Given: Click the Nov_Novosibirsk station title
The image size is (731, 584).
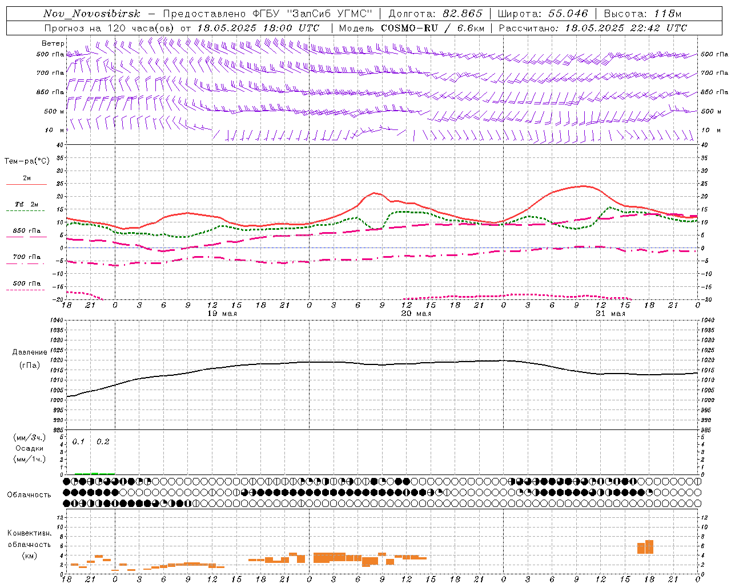Looking at the screenshot, I should point(92,14).
